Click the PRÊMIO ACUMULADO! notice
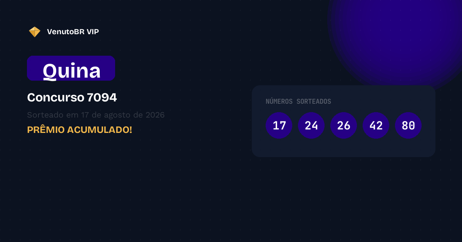This screenshot has height=242, width=462. [80, 129]
